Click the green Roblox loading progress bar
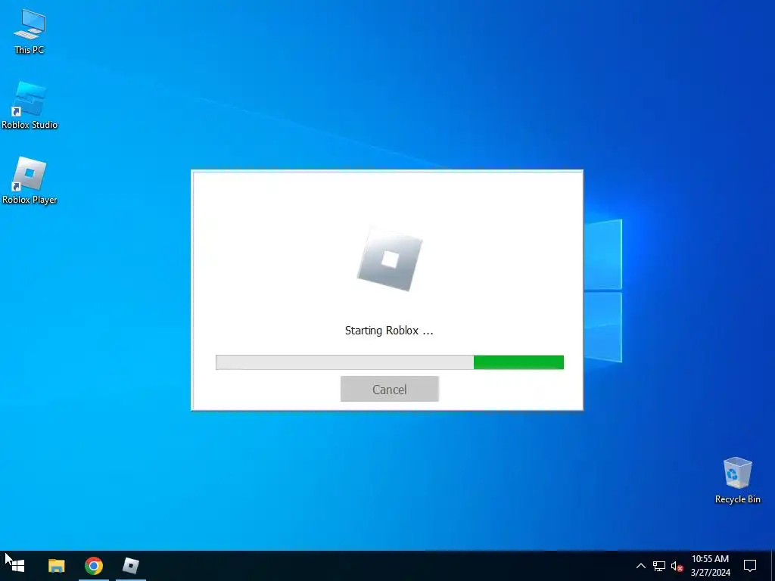 pyautogui.click(x=390, y=362)
